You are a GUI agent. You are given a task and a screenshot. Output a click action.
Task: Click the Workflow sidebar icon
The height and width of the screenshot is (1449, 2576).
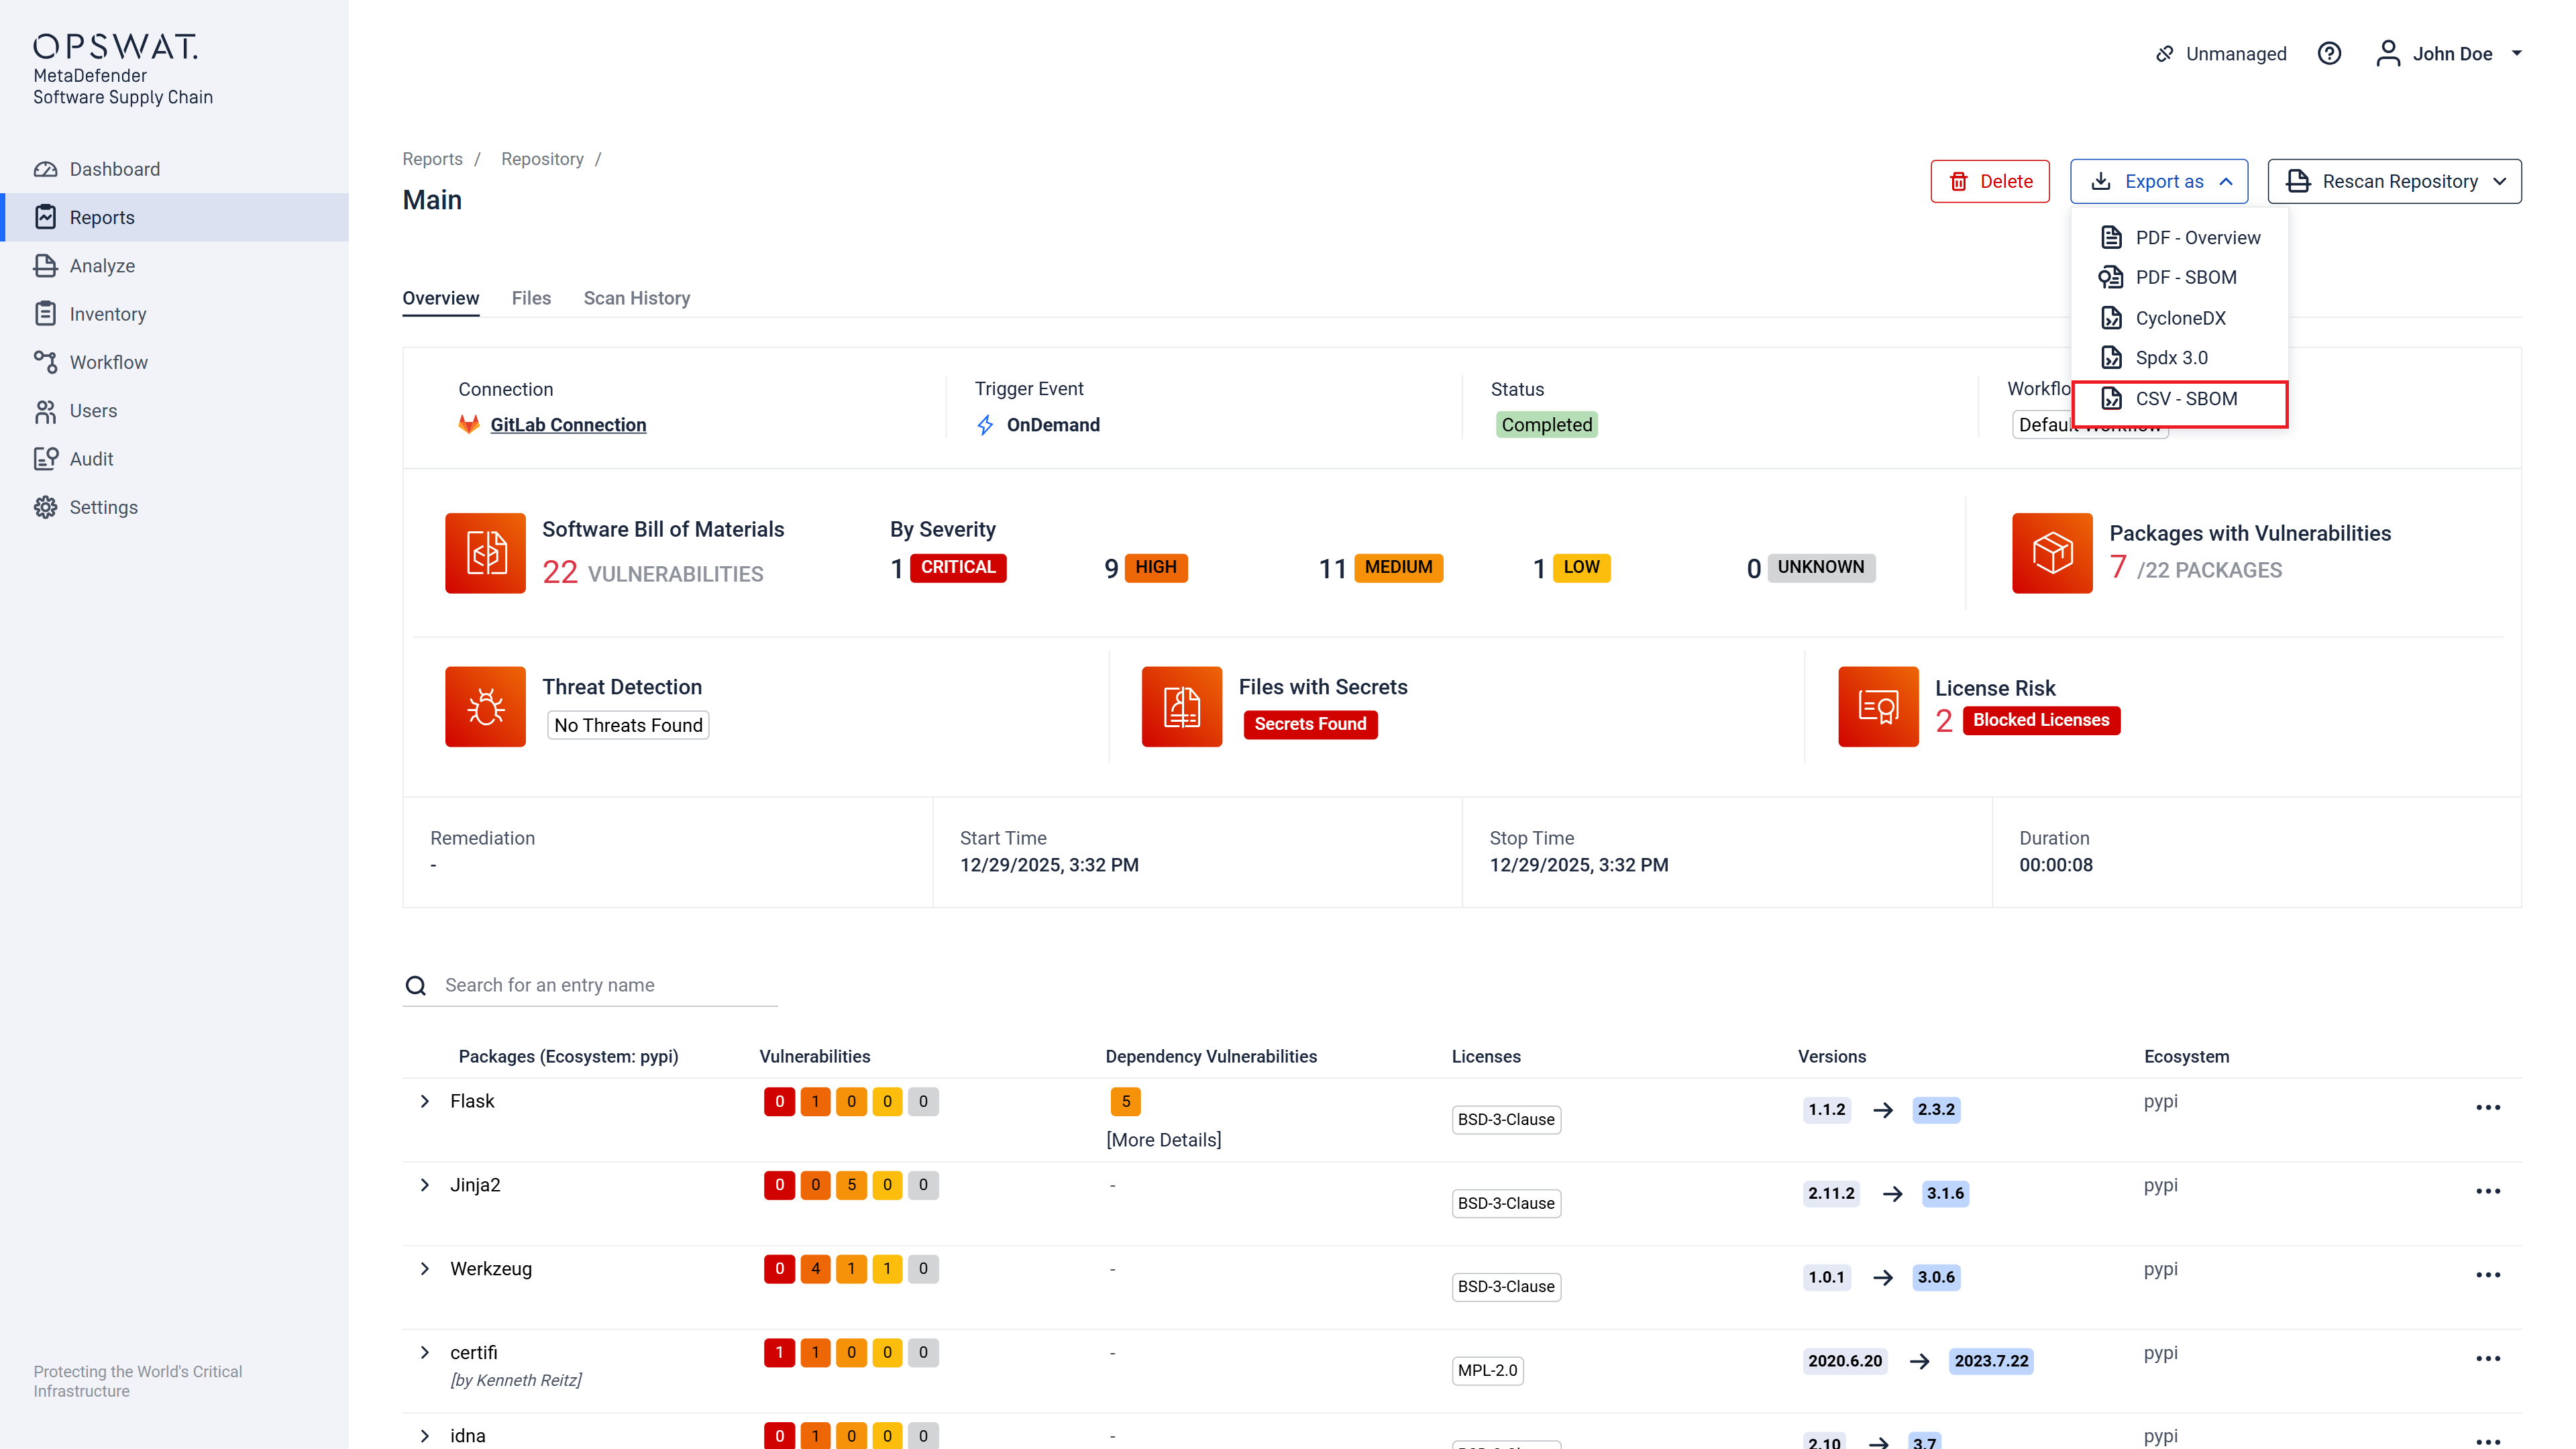(x=45, y=362)
